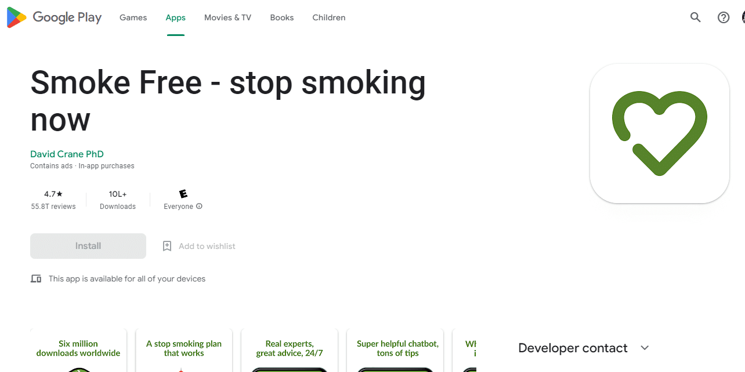Click the wishlist bookmark icon
745x372 pixels.
click(167, 246)
